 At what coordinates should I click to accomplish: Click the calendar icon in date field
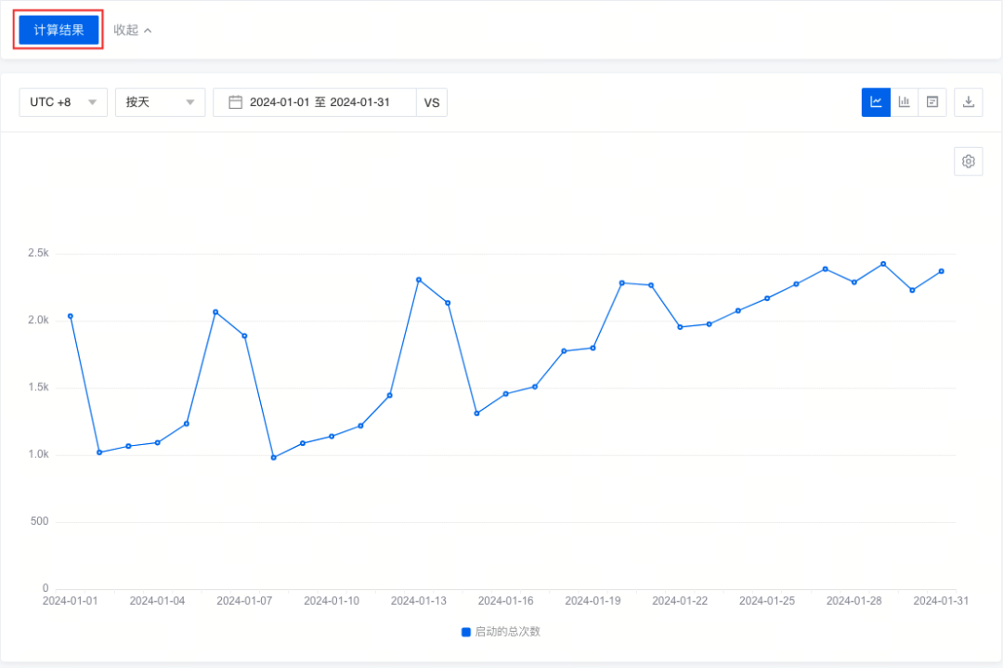(235, 102)
